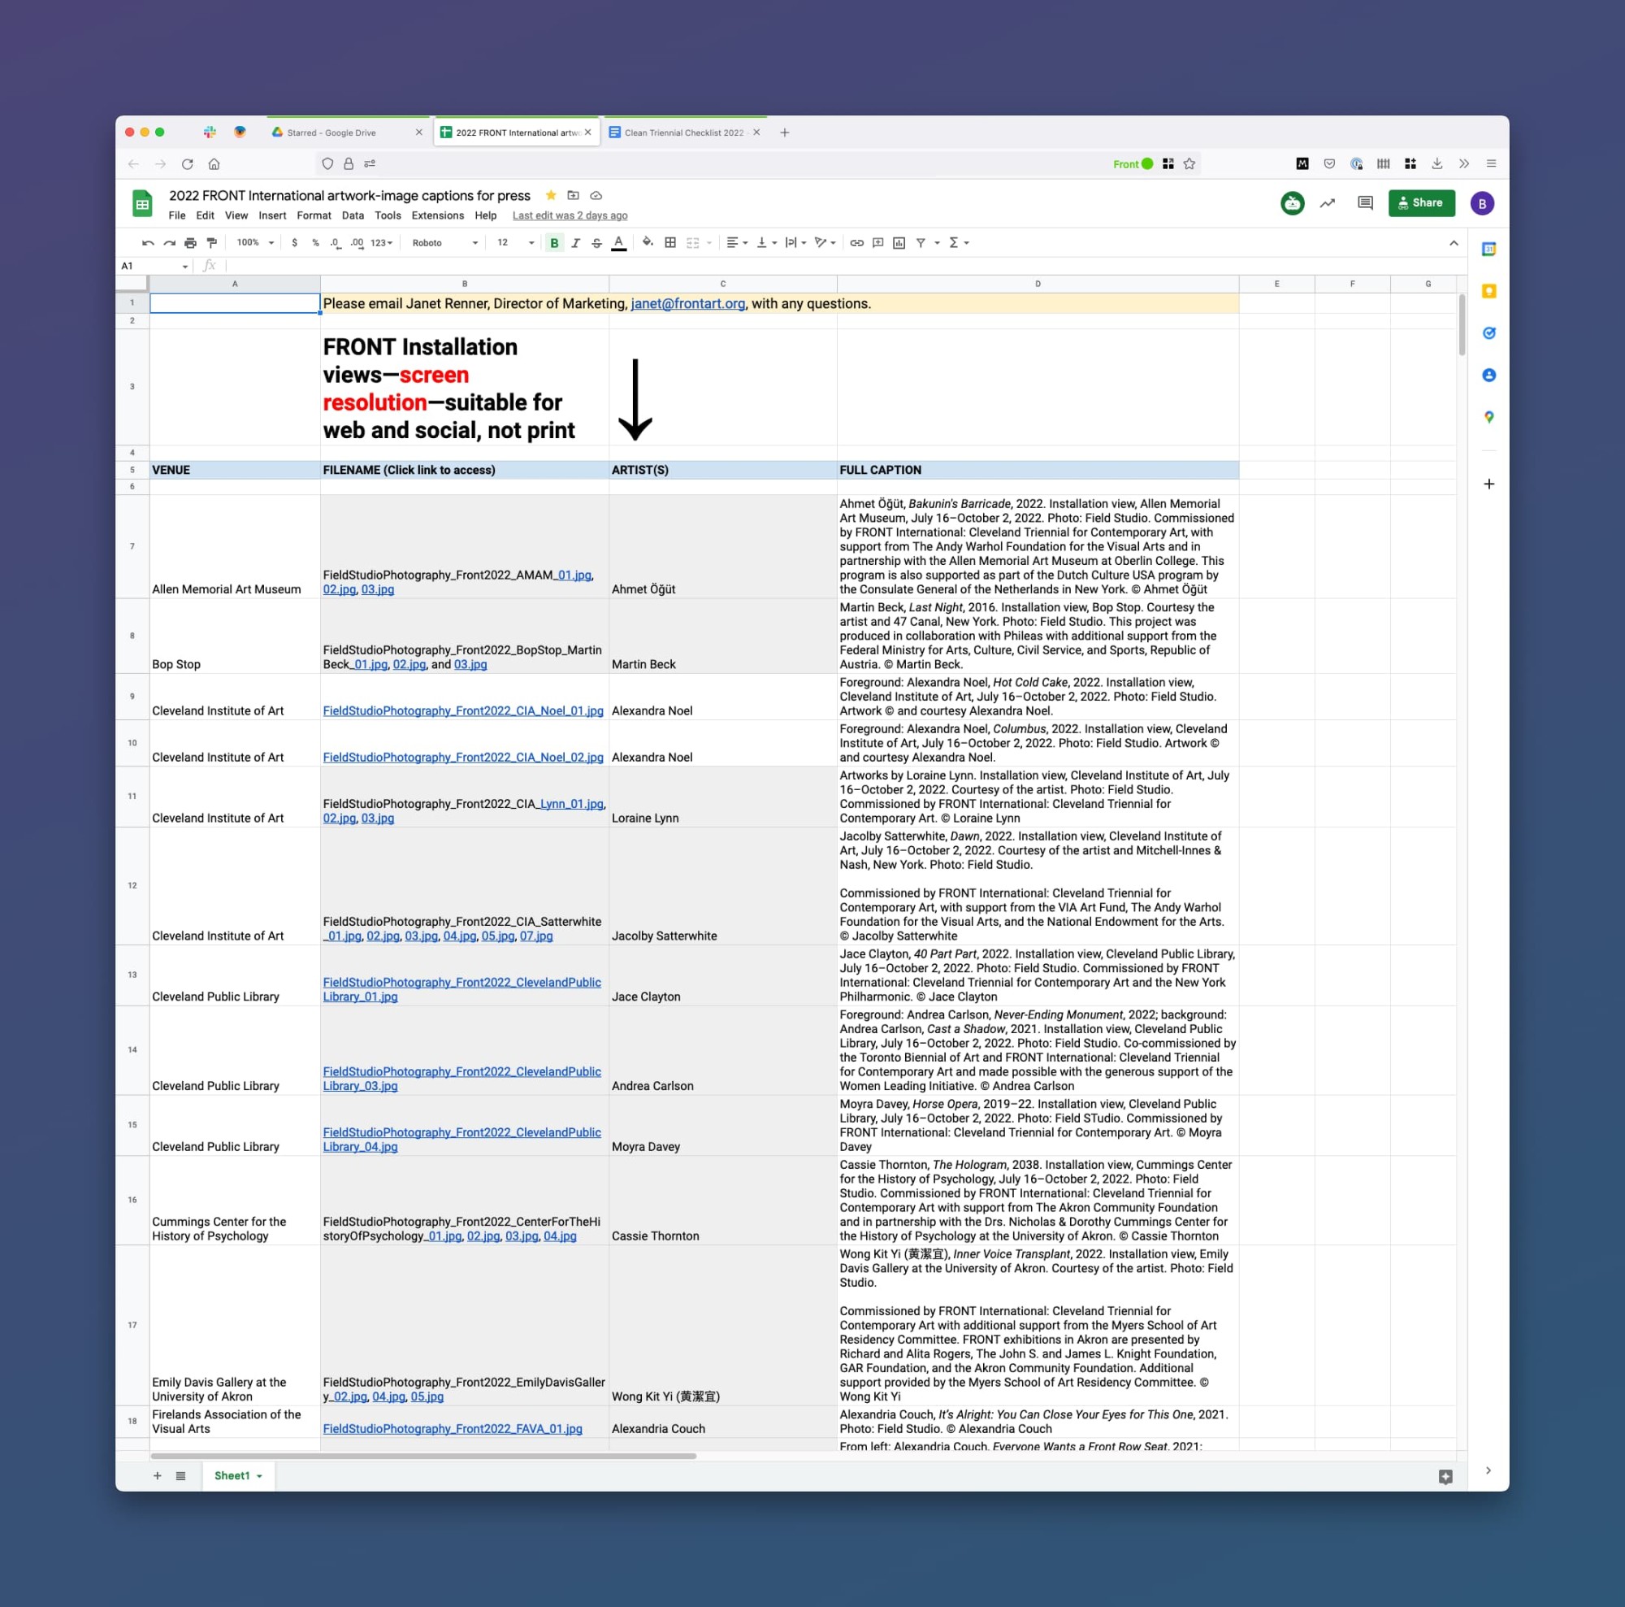Create a filter with the funnel icon
This screenshot has width=1625, height=1607.
click(x=921, y=243)
